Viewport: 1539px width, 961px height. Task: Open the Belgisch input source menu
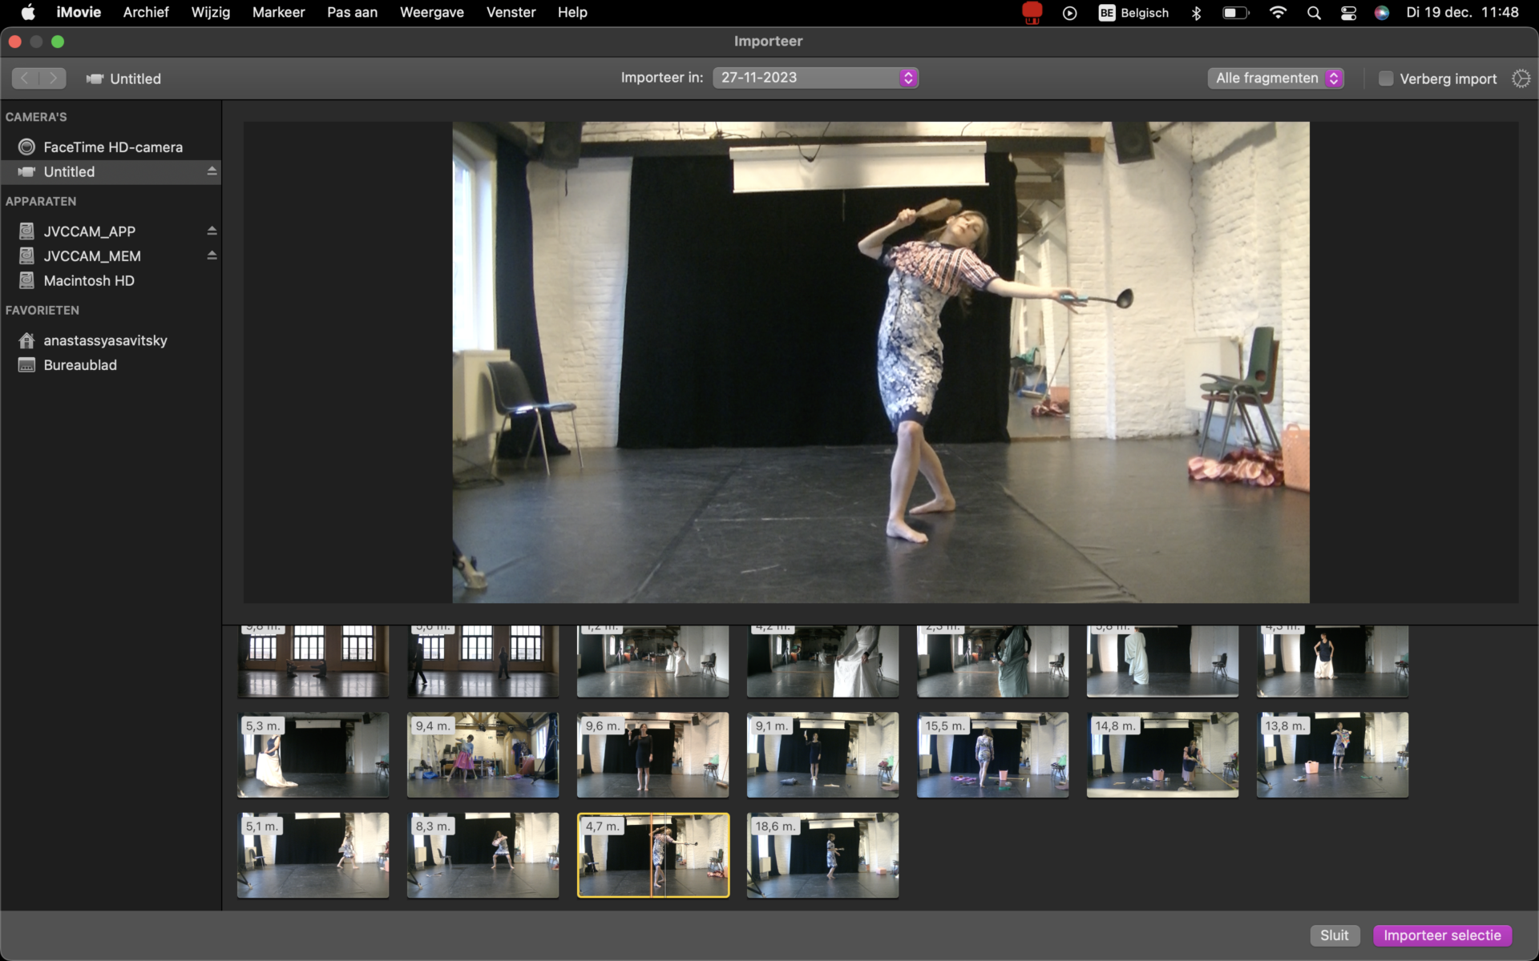(1133, 13)
